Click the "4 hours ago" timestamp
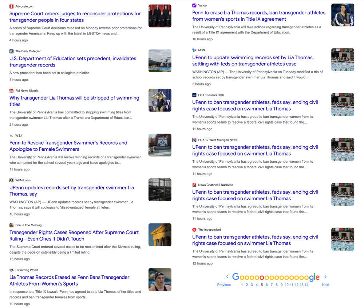 (x=19, y=40)
